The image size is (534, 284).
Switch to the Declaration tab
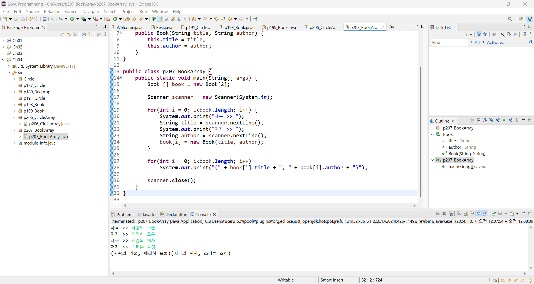[x=174, y=214]
